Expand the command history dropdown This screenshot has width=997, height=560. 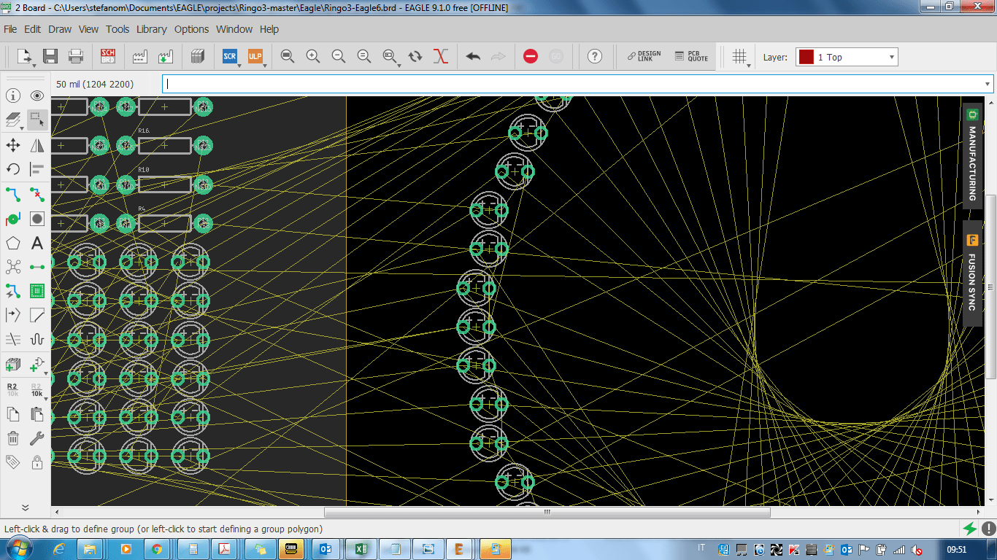(x=988, y=84)
